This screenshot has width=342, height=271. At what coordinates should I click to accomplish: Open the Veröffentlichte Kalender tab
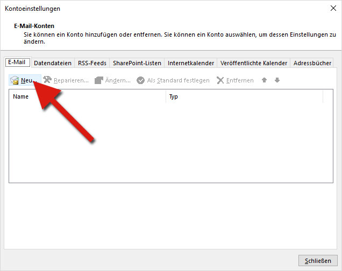coord(253,63)
